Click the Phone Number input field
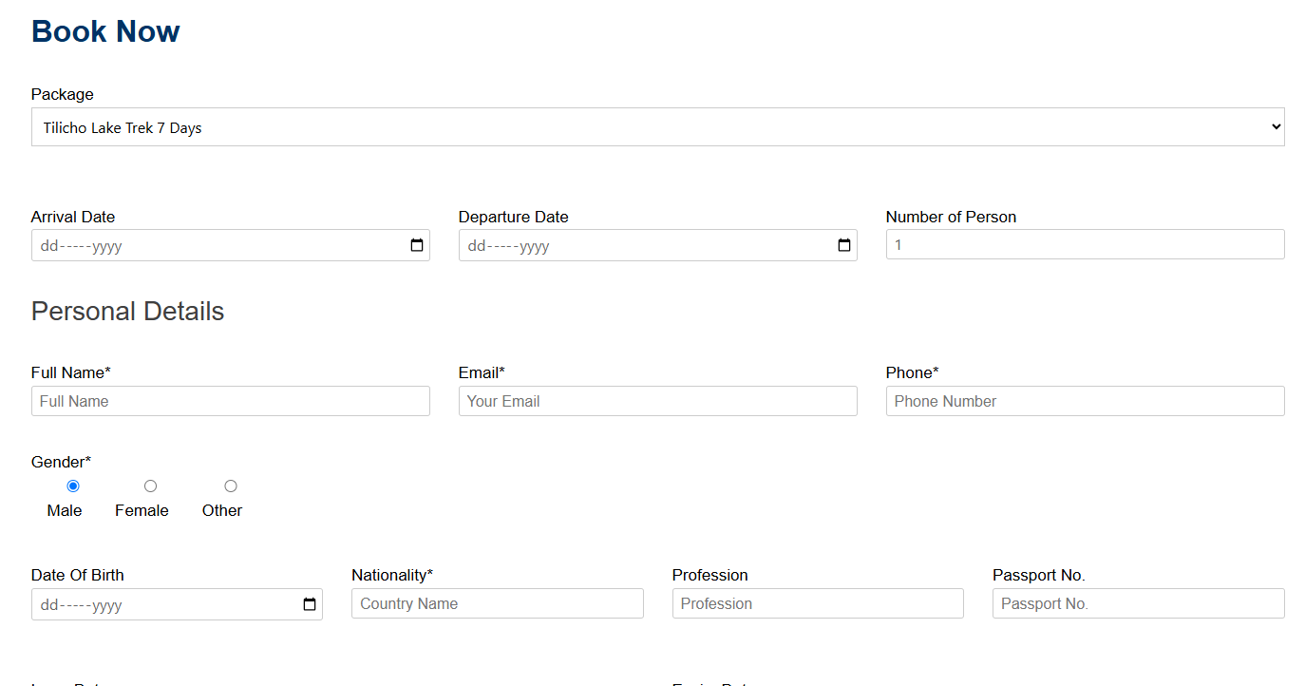This screenshot has height=686, width=1305. tap(1085, 401)
